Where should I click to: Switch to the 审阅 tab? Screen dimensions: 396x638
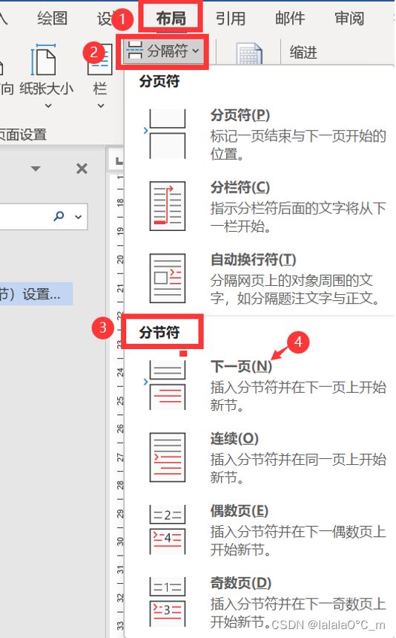coord(349,18)
